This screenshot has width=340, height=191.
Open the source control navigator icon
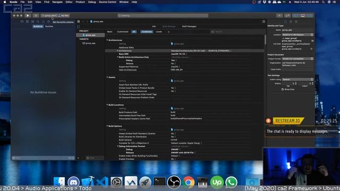27,22
